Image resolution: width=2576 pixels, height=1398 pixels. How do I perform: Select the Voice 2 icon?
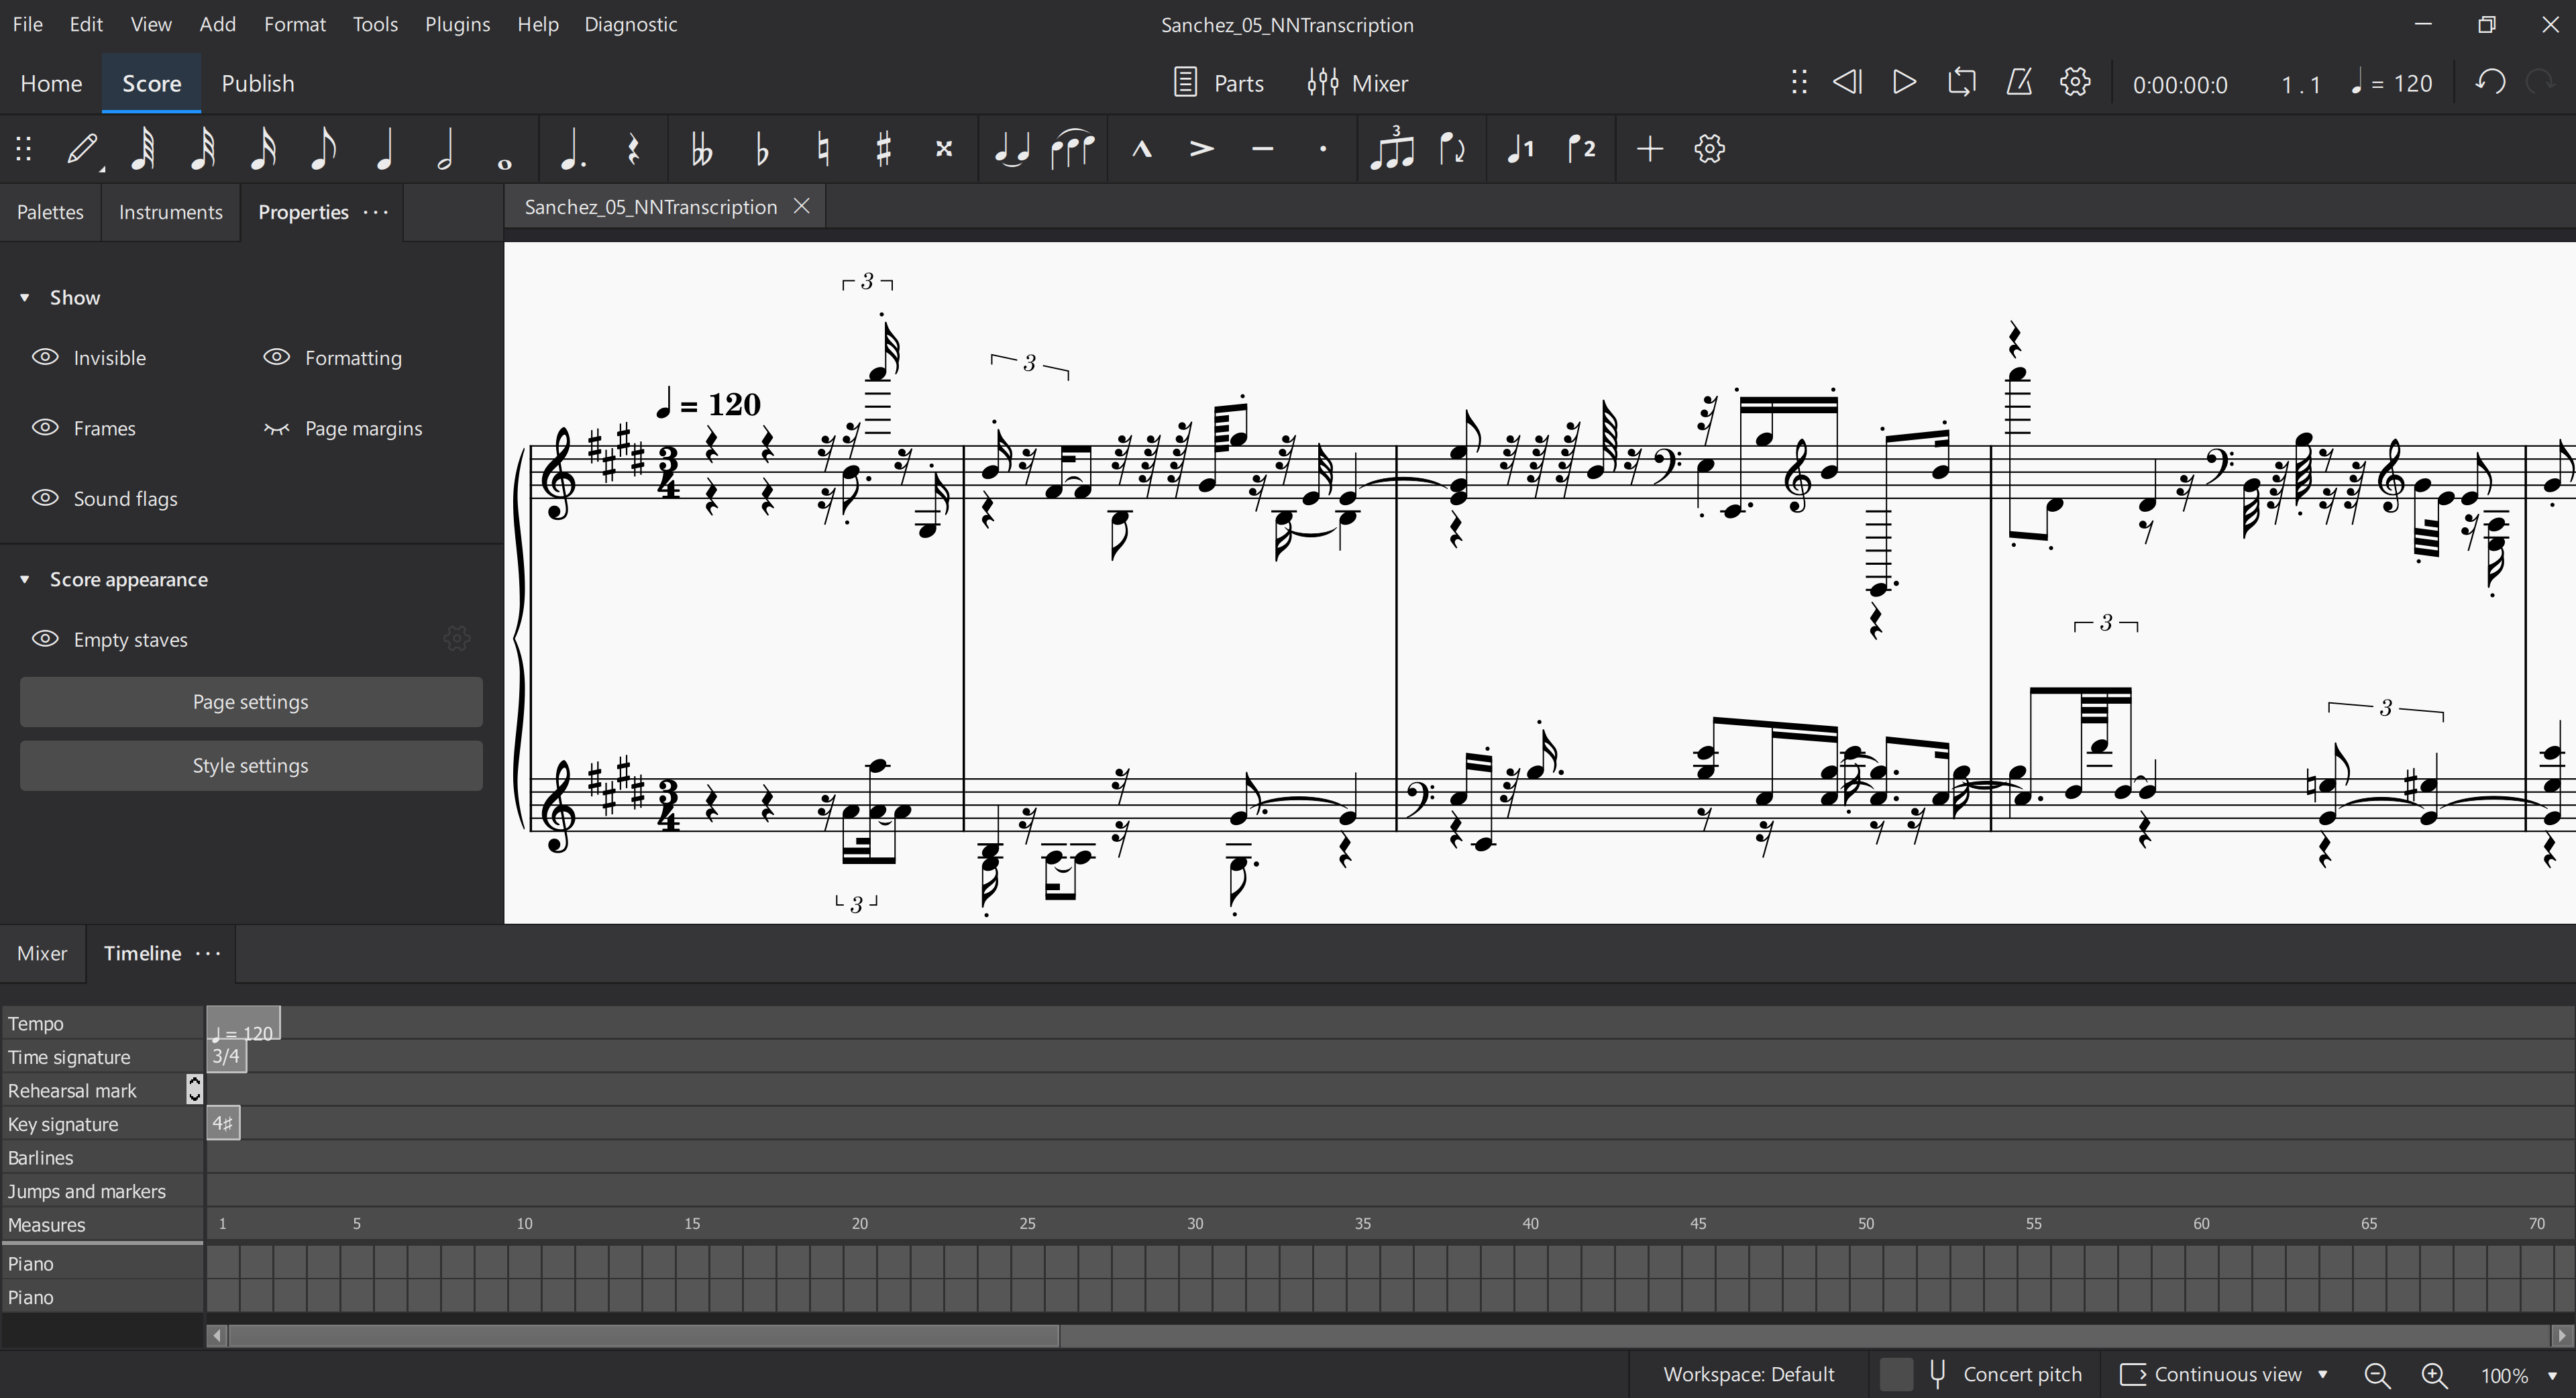click(1581, 149)
